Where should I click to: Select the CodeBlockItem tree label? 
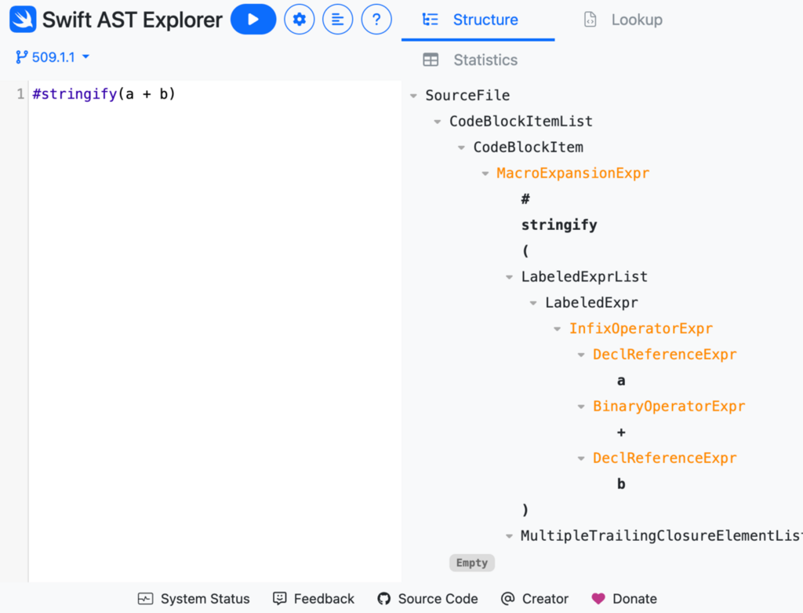(528, 148)
